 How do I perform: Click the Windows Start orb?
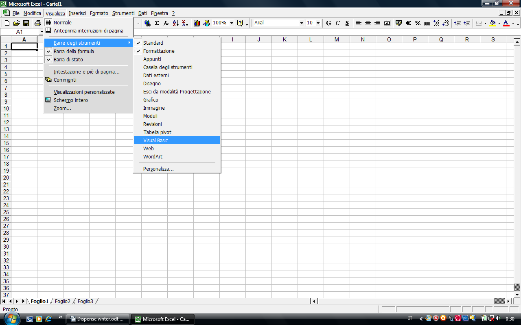click(x=11, y=318)
